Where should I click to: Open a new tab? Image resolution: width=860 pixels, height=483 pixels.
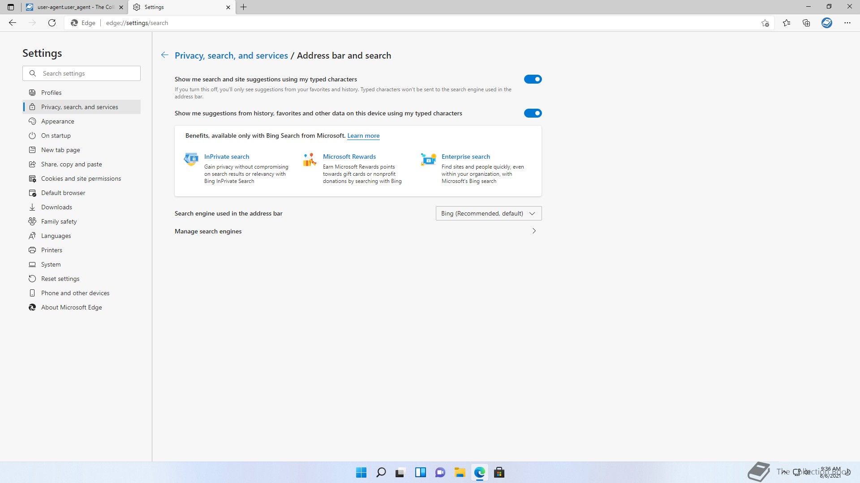[x=244, y=7]
